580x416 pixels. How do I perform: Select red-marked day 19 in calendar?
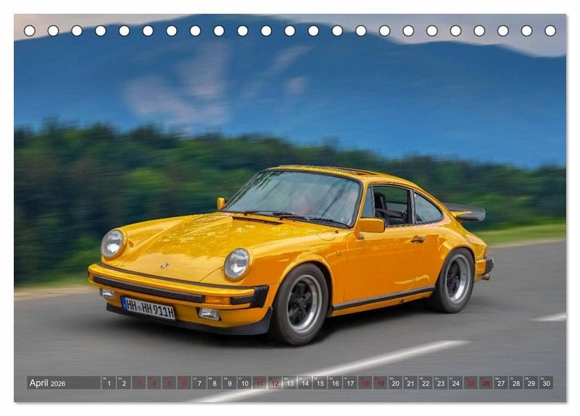coord(380,383)
